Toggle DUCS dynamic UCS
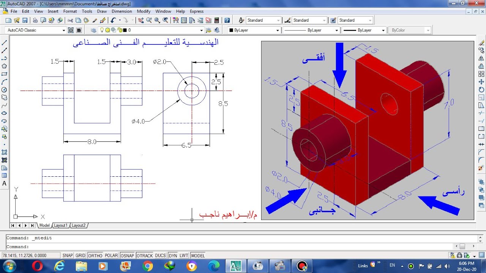This screenshot has height=273, width=486. pyautogui.click(x=161, y=256)
